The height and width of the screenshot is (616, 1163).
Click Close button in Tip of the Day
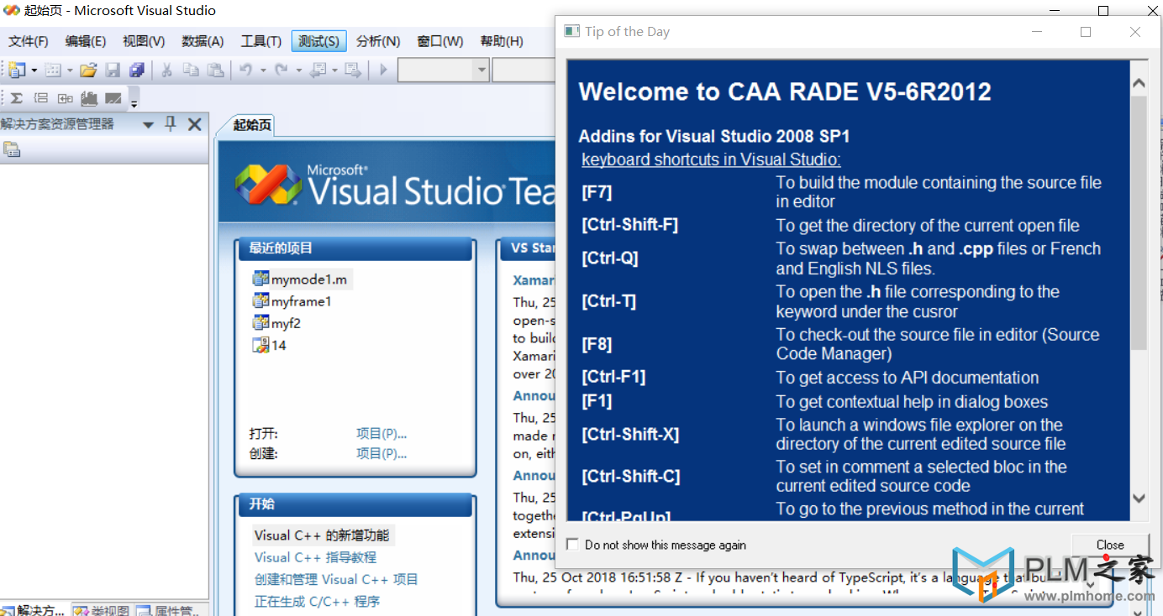pyautogui.click(x=1110, y=545)
